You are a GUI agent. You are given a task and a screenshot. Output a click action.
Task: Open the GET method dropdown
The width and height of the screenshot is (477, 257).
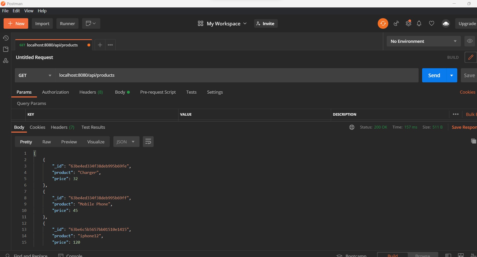pyautogui.click(x=35, y=75)
